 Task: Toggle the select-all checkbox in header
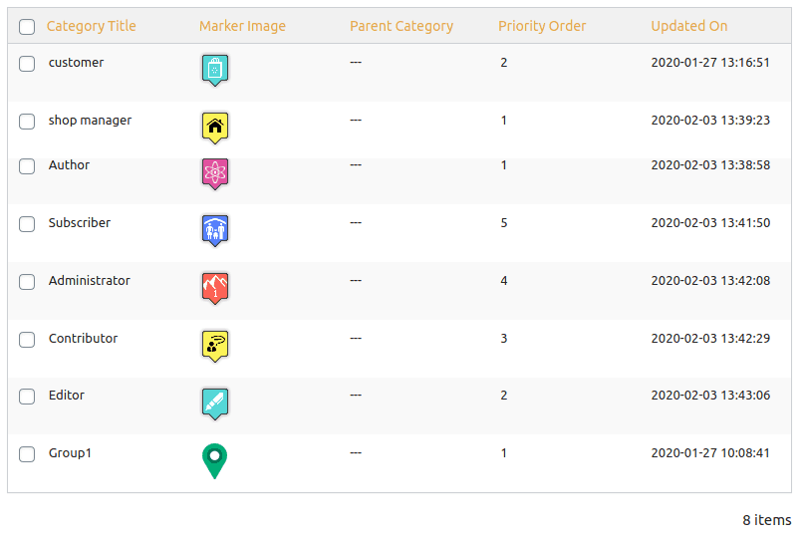point(27,27)
